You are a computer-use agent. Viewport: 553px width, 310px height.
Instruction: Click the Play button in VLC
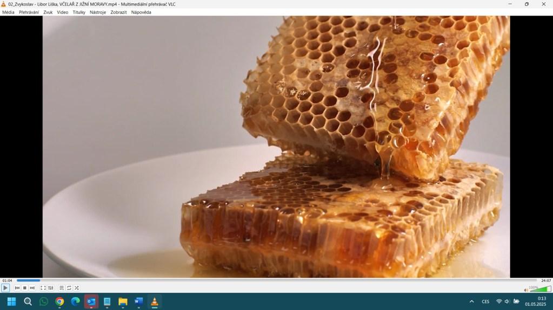(5, 288)
